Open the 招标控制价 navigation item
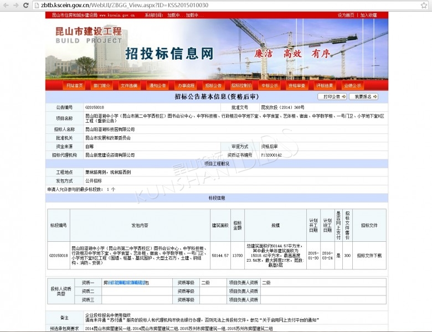Viewport: 432px width, 332px height. [x=241, y=85]
